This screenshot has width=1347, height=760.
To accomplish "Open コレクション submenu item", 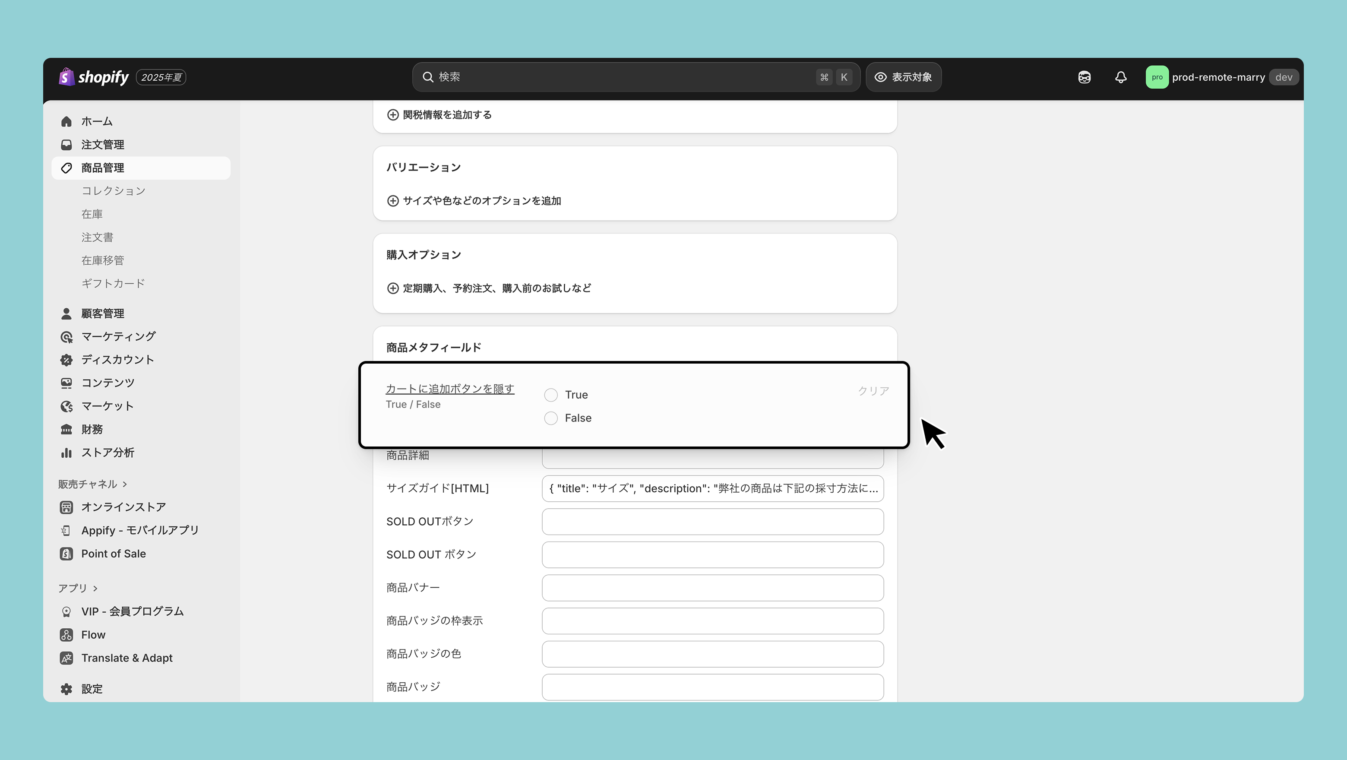I will [x=114, y=191].
